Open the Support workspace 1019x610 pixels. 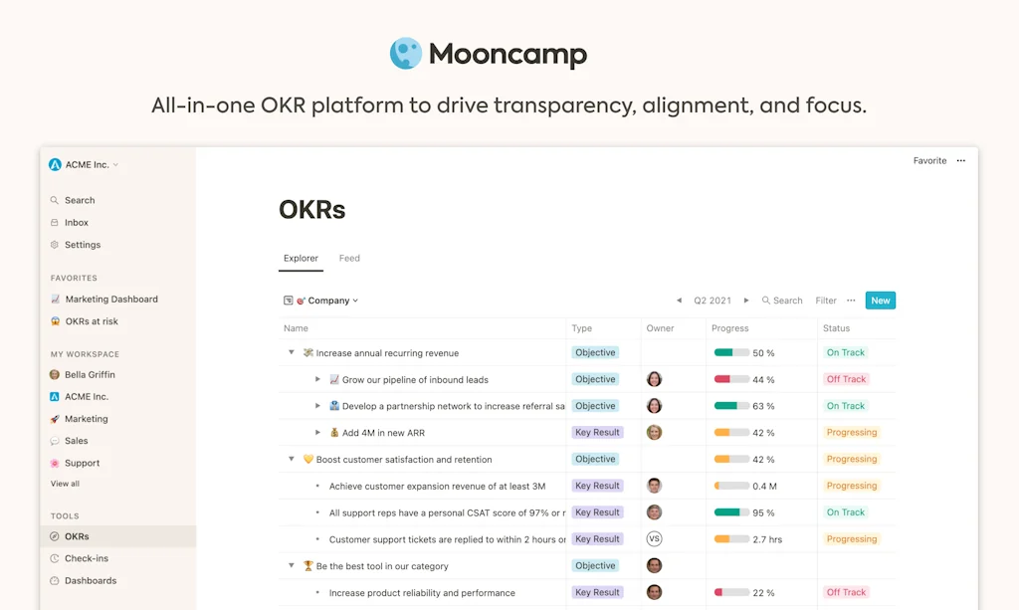pyautogui.click(x=80, y=463)
